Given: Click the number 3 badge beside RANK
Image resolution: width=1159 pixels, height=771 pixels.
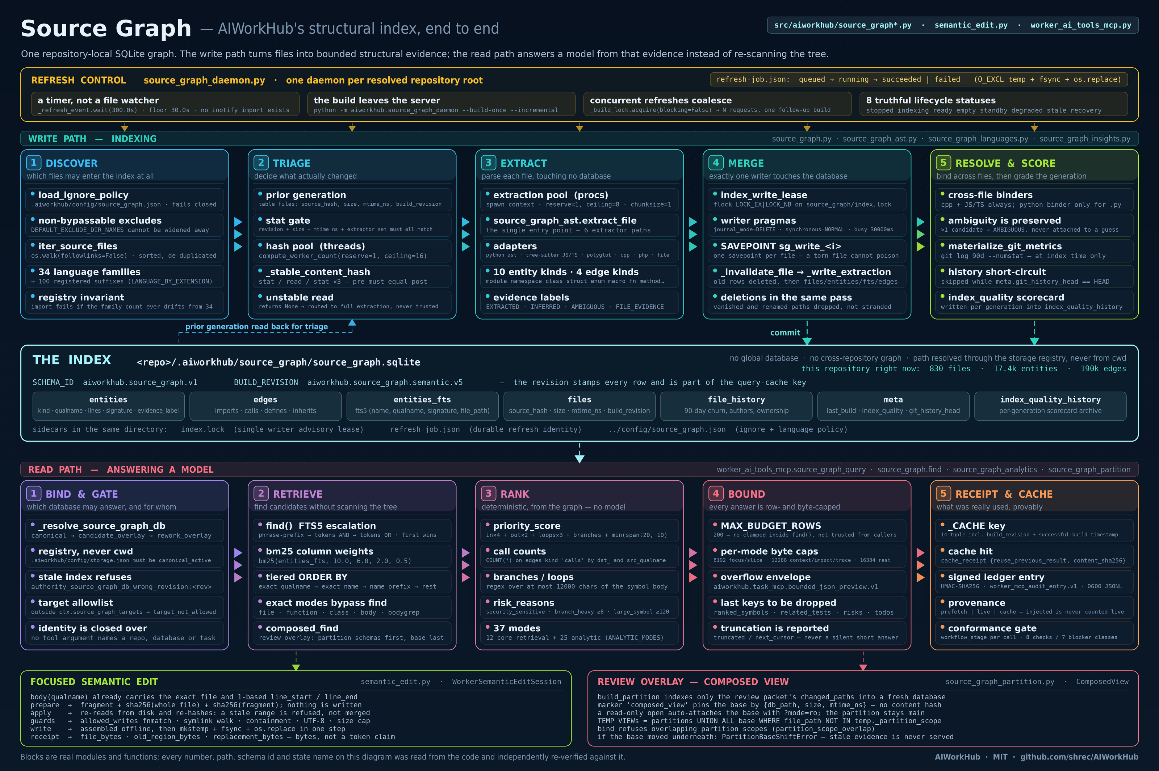Looking at the screenshot, I should (x=489, y=494).
